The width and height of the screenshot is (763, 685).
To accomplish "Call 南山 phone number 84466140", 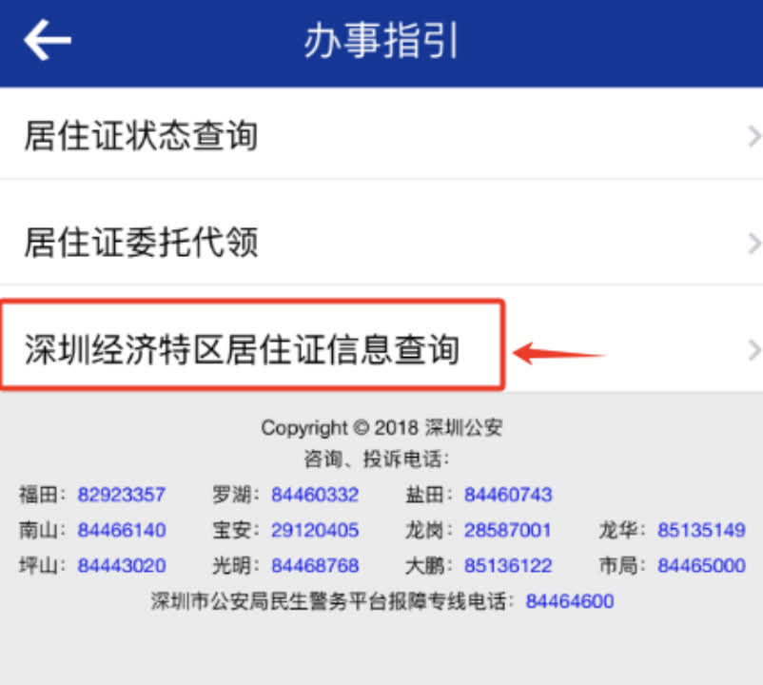I will point(122,530).
